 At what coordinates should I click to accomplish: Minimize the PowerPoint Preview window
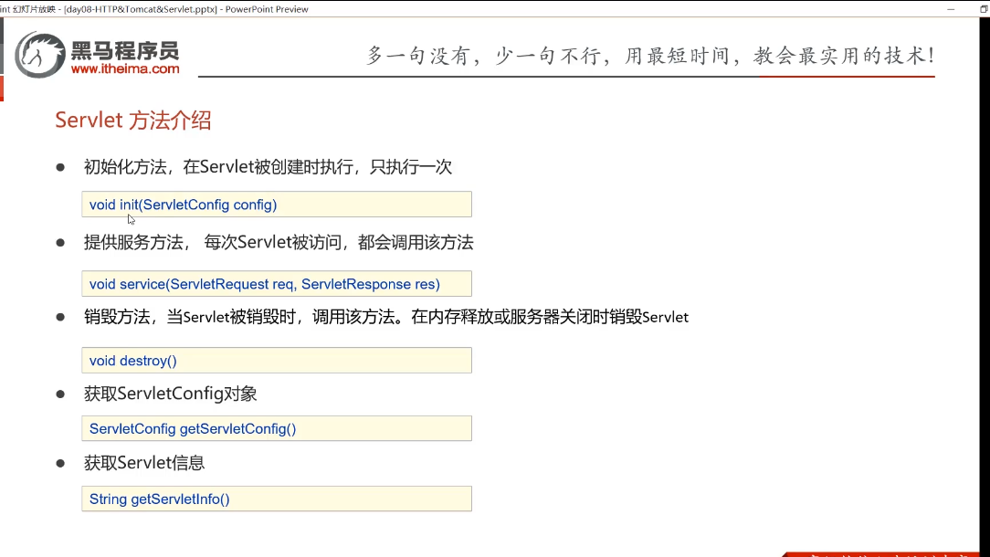pyautogui.click(x=951, y=9)
